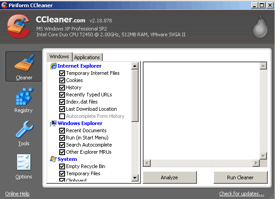Click the Internet Explorer group icon
This screenshot has height=199, width=275.
click(53, 66)
